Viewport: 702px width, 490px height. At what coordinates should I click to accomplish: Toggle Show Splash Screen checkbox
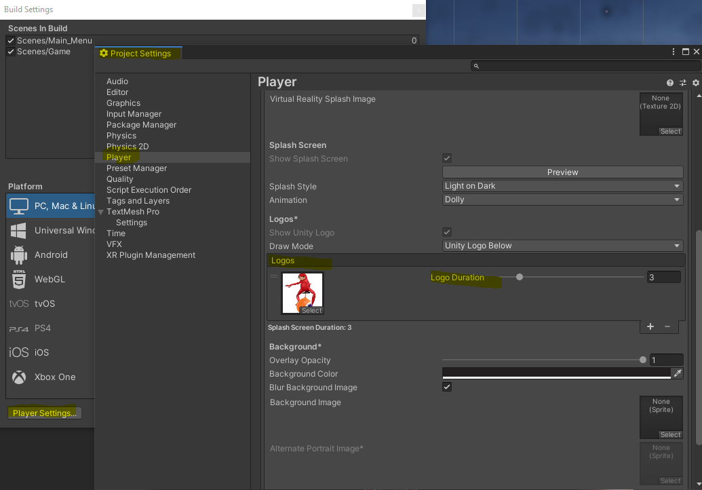point(447,158)
